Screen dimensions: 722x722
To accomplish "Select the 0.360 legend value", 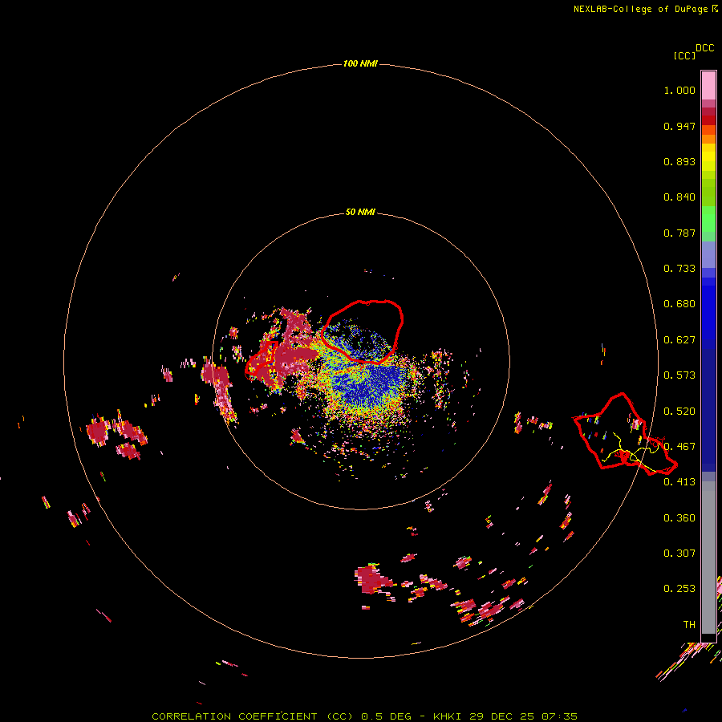I will pos(679,518).
